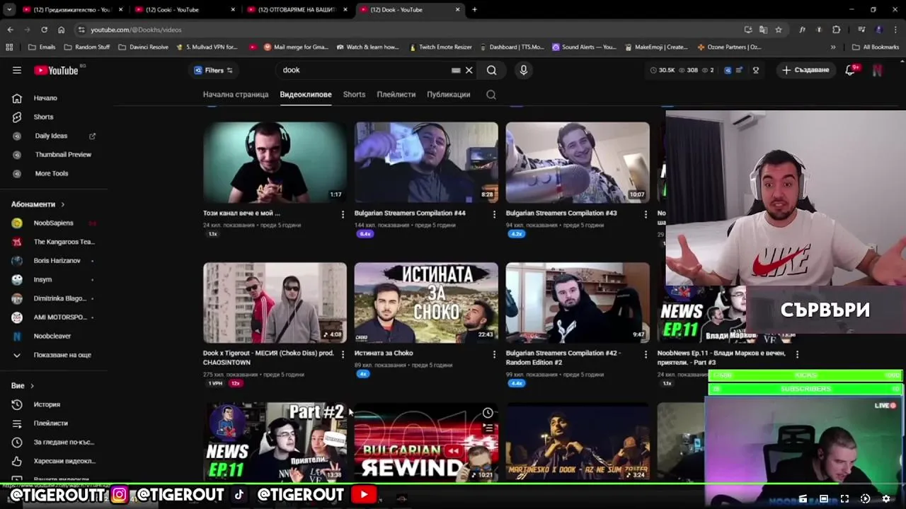Image resolution: width=906 pixels, height=509 pixels.
Task: Start voice search with the microphone
Action: [523, 70]
